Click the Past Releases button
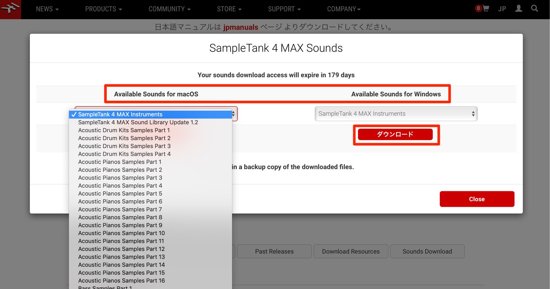The width and height of the screenshot is (550, 289). tap(274, 251)
